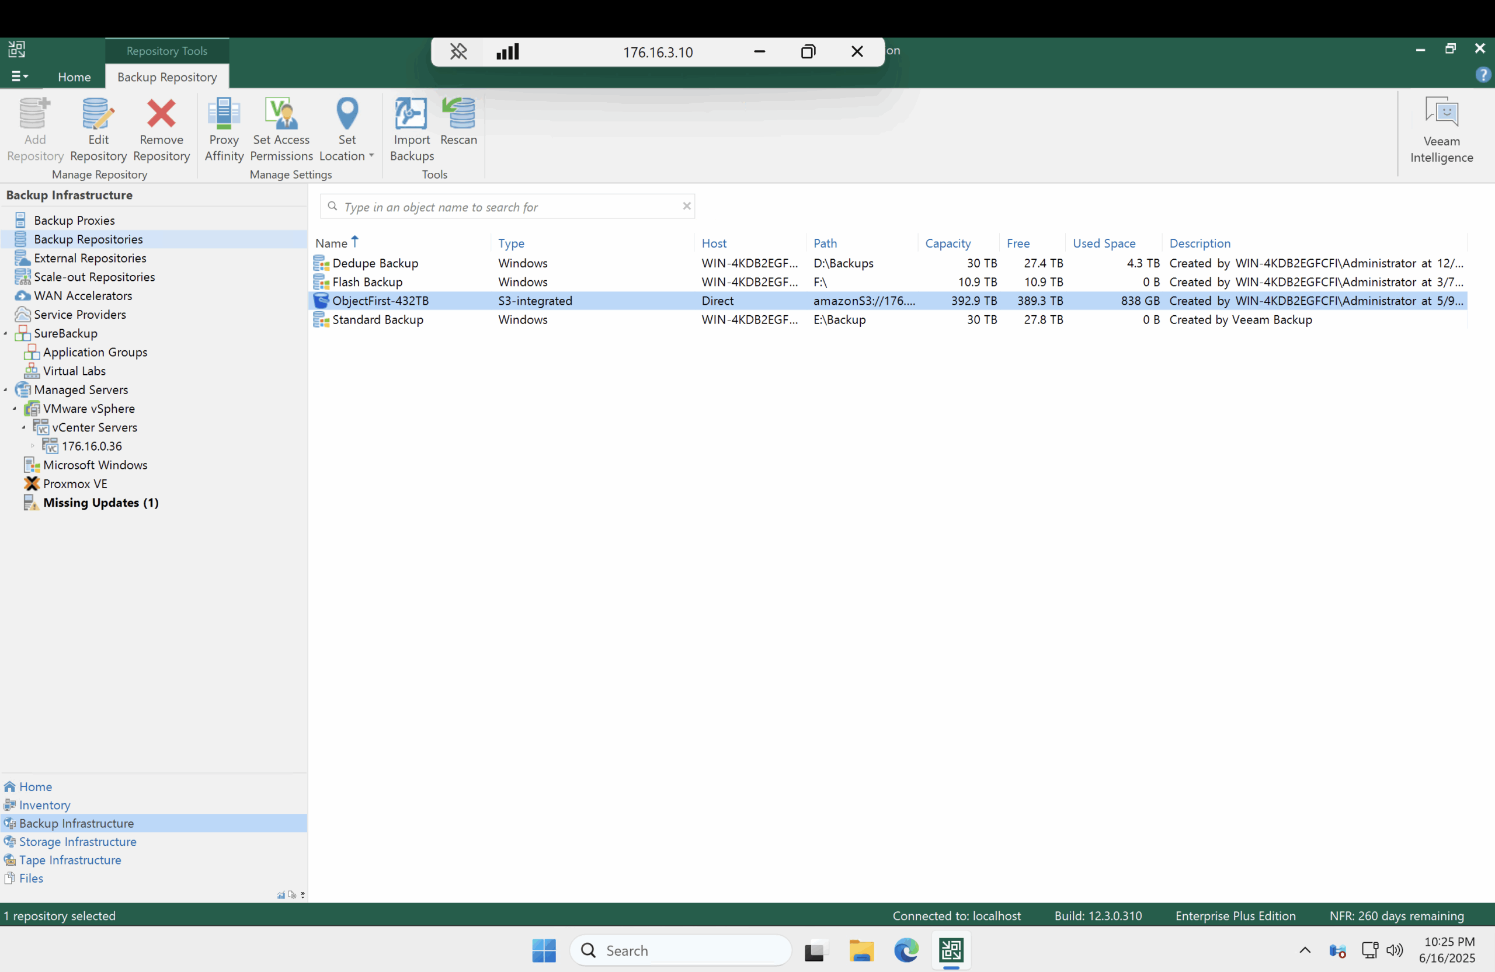Select the Dedupe Backup repository row
The height and width of the screenshot is (972, 1495).
pos(889,263)
